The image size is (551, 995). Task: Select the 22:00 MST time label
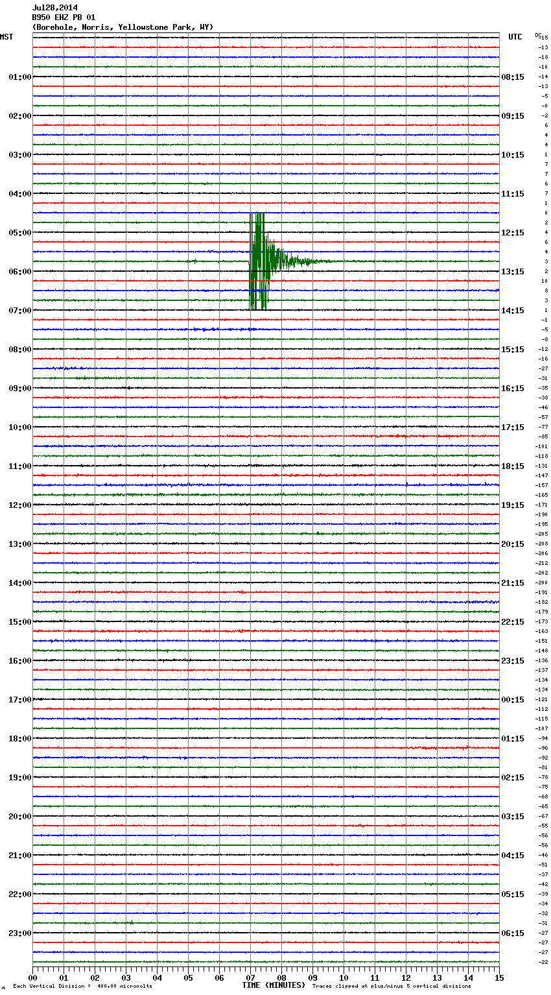[x=19, y=894]
